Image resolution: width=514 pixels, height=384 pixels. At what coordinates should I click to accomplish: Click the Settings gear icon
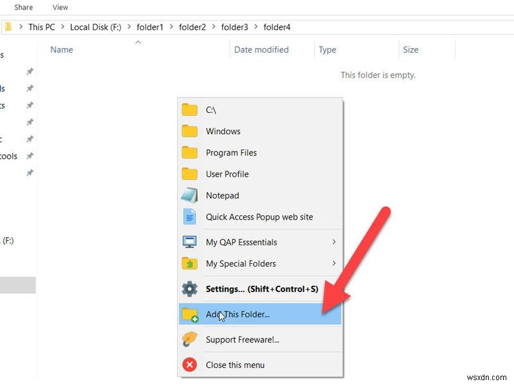[190, 289]
